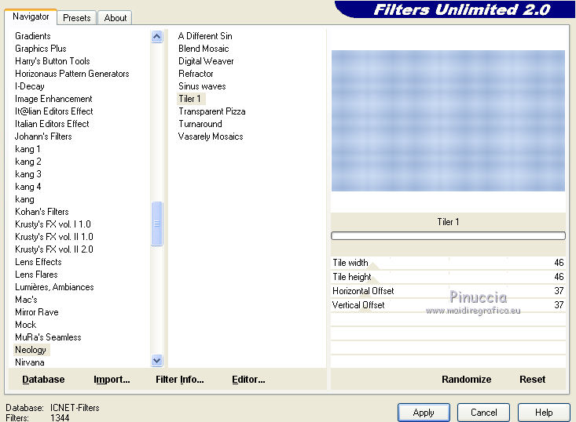Select Harry's Button Tools category

coord(53,61)
